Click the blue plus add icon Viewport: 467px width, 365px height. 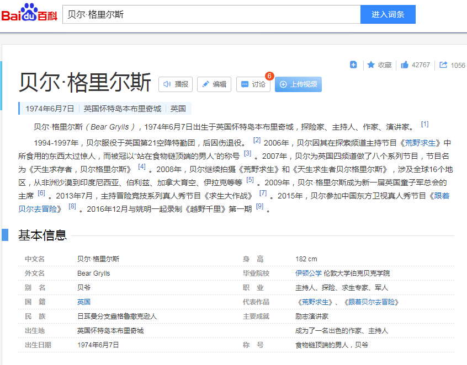(353, 65)
